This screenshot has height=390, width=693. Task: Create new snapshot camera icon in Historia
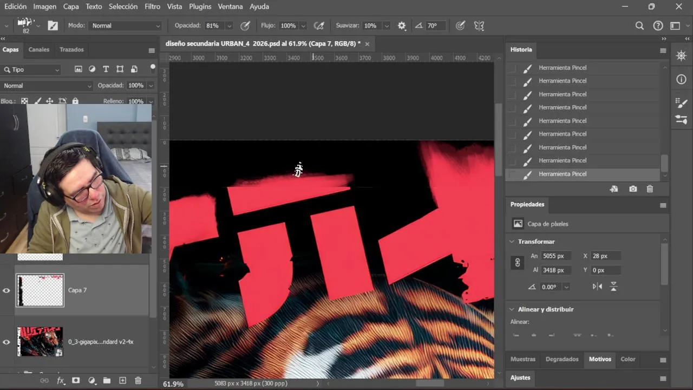(x=633, y=189)
